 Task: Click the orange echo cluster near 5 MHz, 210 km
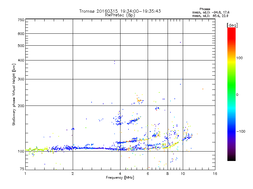click(x=139, y=100)
